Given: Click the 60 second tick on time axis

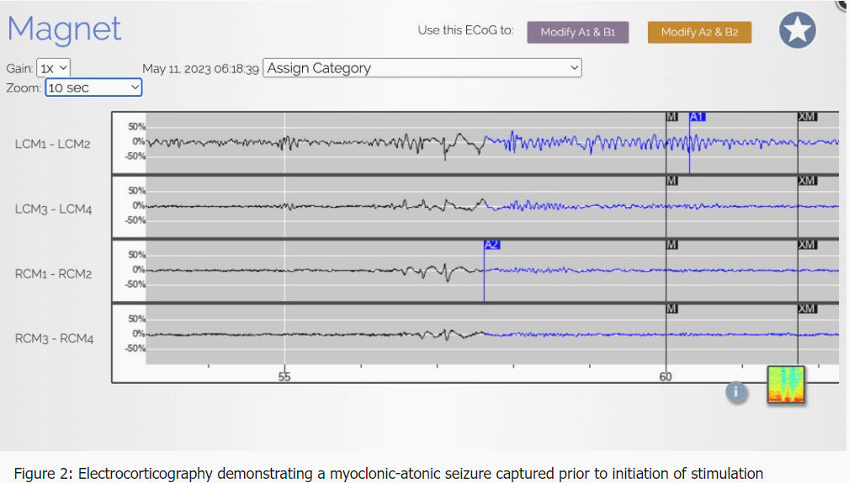Looking at the screenshot, I should point(666,377).
